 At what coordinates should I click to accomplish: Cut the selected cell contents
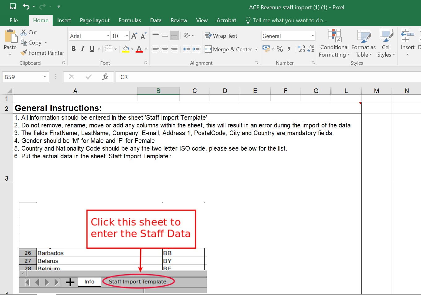click(x=29, y=32)
